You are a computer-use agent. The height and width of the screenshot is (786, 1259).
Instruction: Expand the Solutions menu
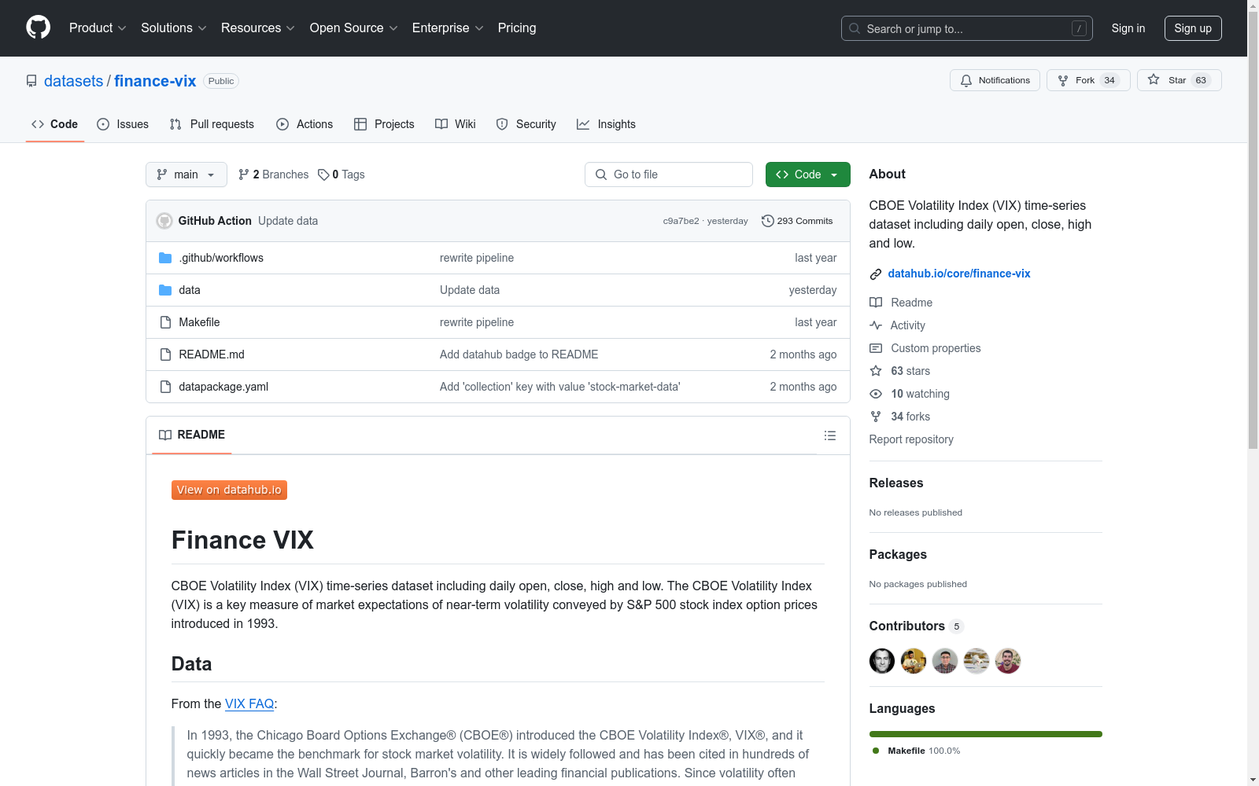coord(173,28)
